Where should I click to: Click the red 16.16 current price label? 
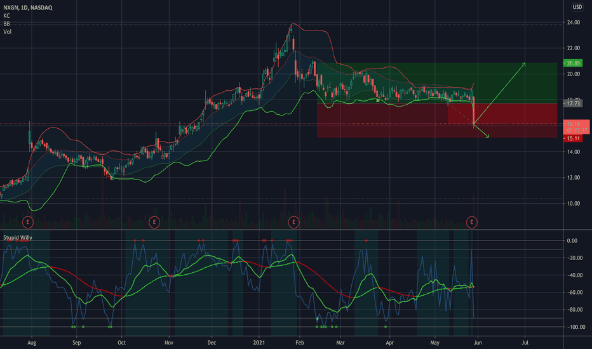[x=576, y=126]
